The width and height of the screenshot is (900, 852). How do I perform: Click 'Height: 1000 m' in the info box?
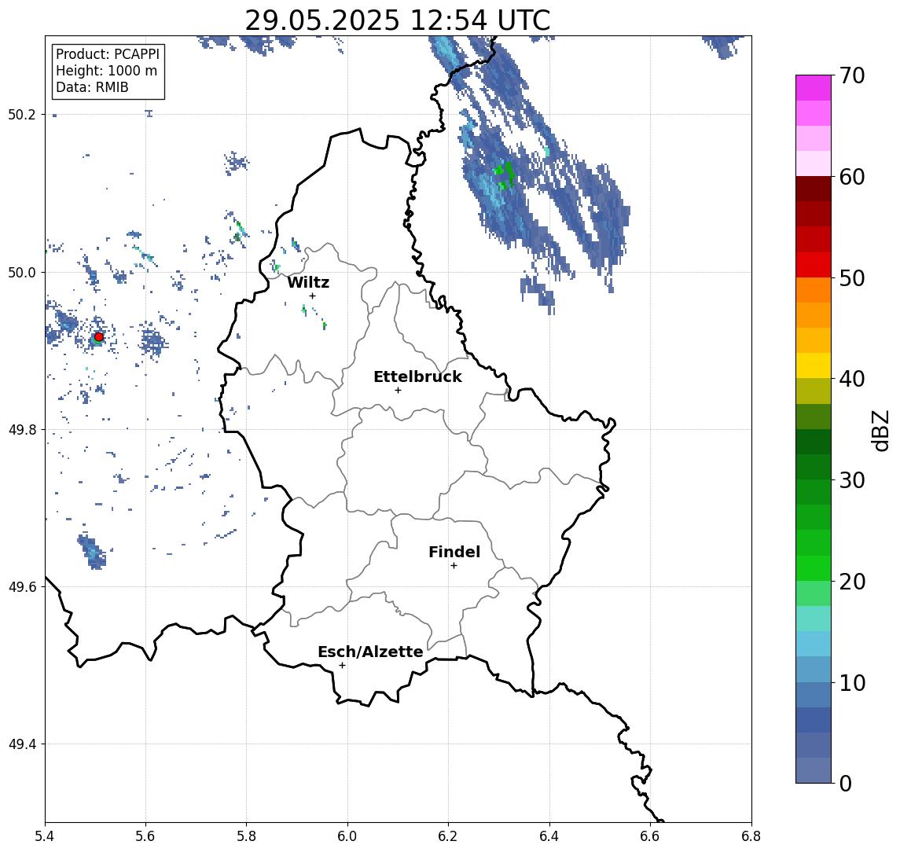tap(106, 71)
